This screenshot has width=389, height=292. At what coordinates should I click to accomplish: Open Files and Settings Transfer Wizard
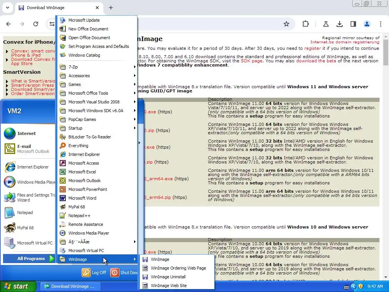tap(29, 197)
